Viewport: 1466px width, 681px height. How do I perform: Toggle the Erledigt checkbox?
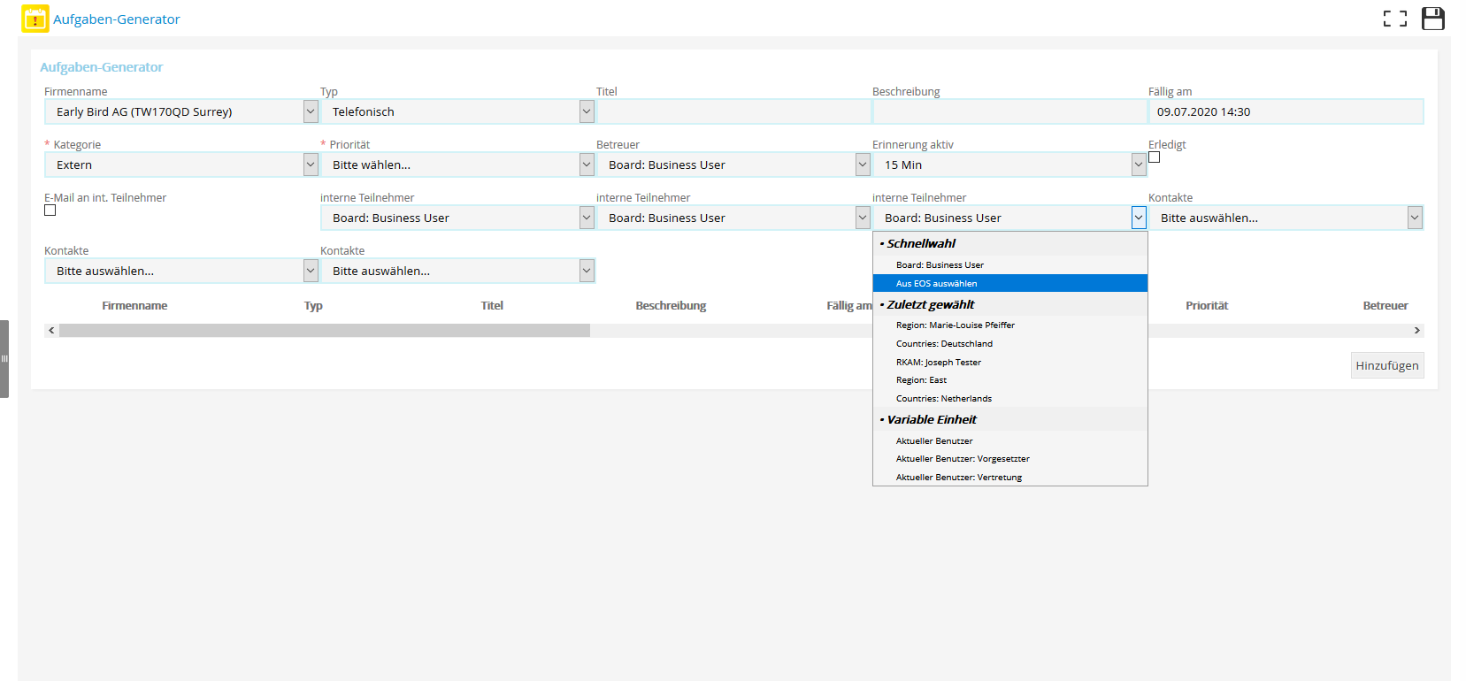tap(1154, 157)
